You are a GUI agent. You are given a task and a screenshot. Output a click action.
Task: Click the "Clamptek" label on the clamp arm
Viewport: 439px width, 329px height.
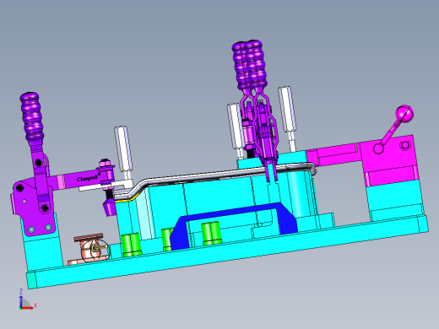89,178
